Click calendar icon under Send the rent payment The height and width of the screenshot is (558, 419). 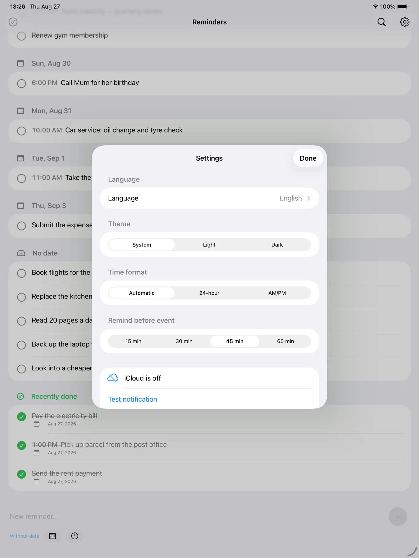(x=37, y=481)
